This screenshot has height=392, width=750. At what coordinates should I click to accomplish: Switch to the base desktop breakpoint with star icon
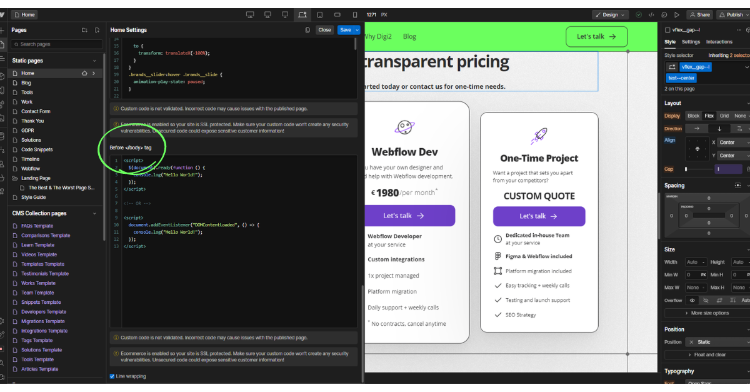click(302, 14)
